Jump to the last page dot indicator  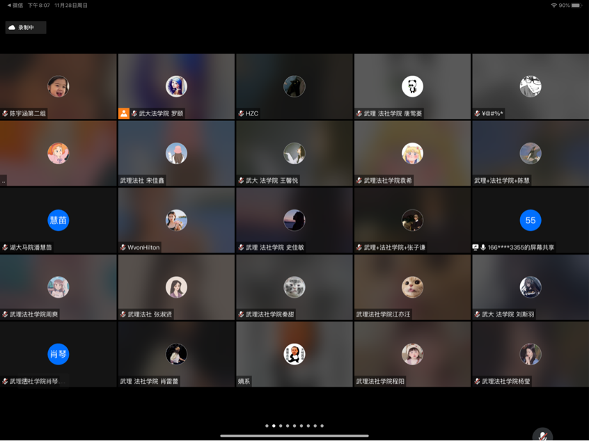point(322,426)
